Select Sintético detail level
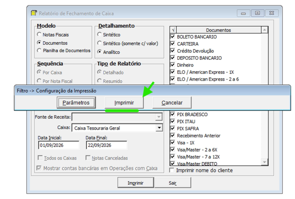 tap(99, 34)
